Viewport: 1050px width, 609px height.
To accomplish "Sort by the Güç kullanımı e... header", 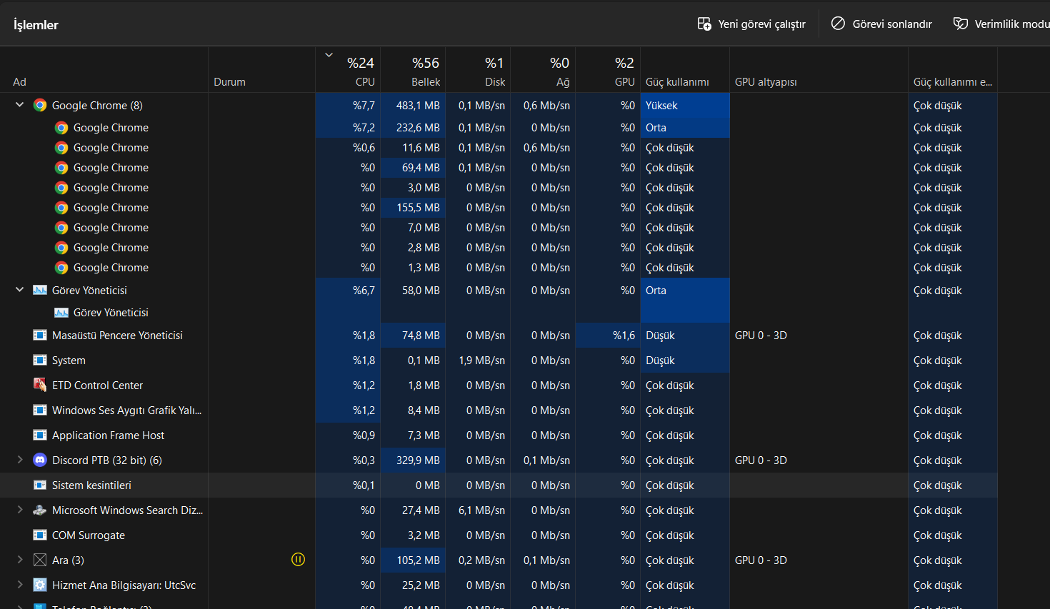I will [953, 70].
